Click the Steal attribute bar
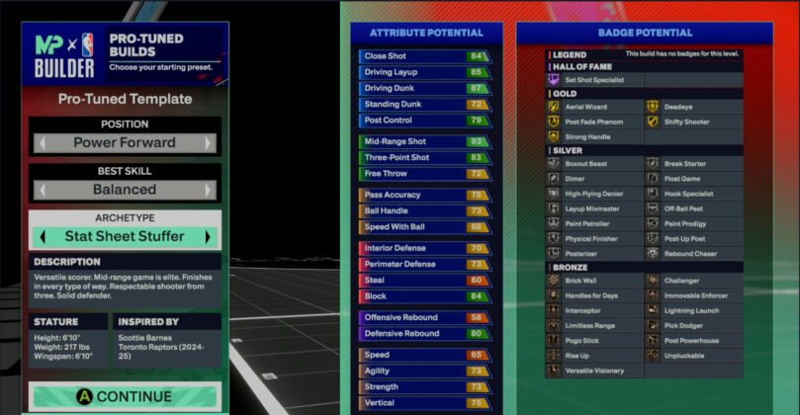 point(425,281)
